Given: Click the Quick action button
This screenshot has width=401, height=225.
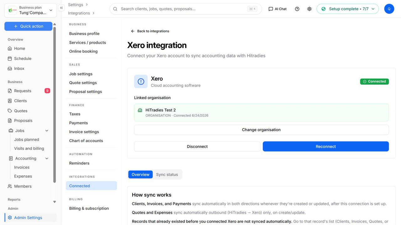Looking at the screenshot, I should coord(29,26).
